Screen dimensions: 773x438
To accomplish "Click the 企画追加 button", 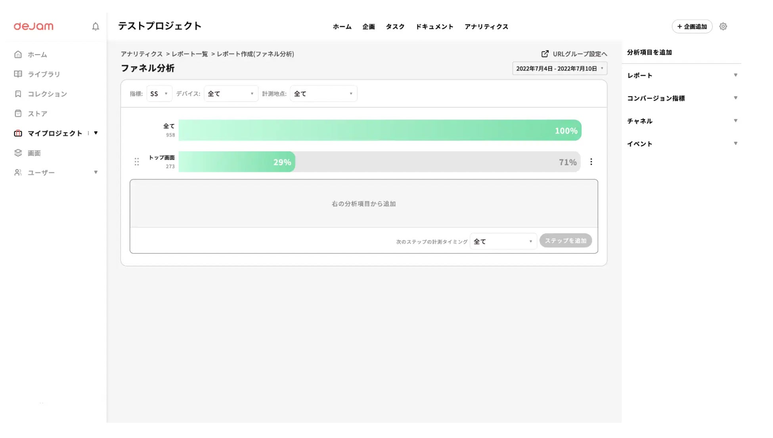I will click(692, 27).
